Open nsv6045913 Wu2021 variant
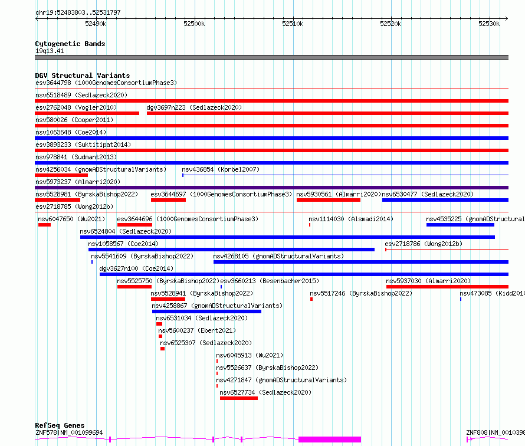The width and height of the screenshot is (525, 446). [217, 361]
